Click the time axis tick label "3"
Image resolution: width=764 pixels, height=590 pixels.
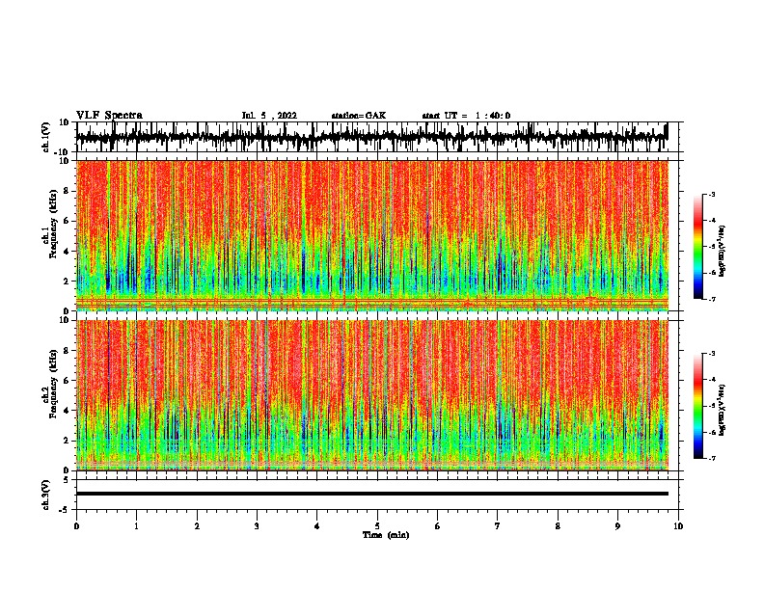coord(257,526)
